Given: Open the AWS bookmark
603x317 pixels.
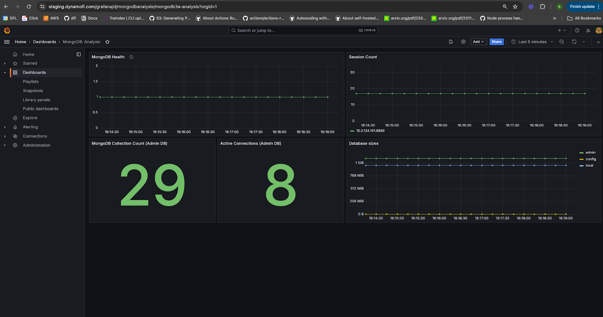Looking at the screenshot, I should (x=51, y=18).
